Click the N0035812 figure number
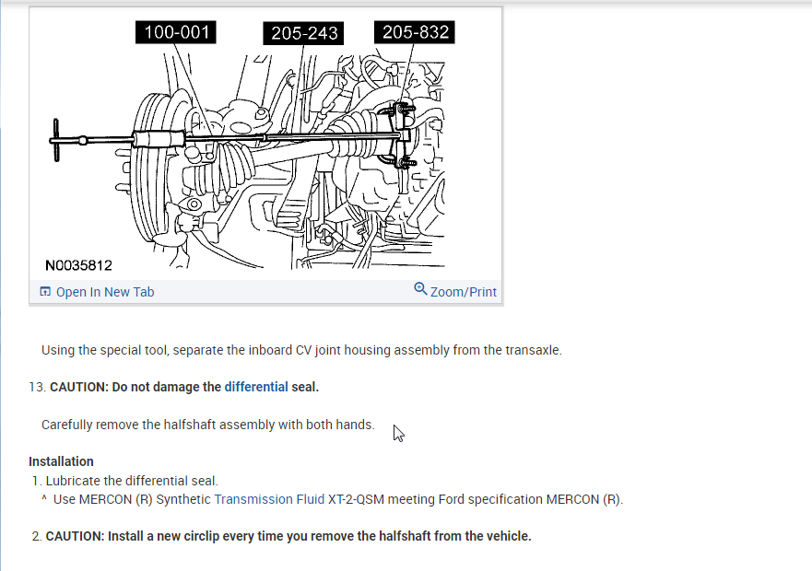The width and height of the screenshot is (812, 571). tap(78, 265)
